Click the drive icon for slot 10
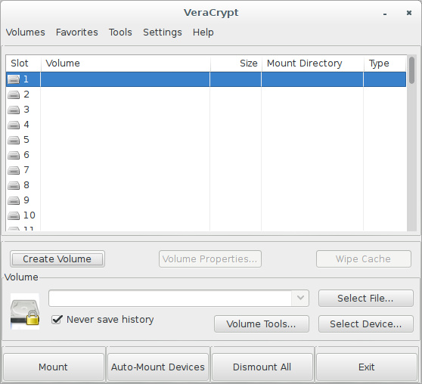Image resolution: width=422 pixels, height=384 pixels. pos(14,215)
